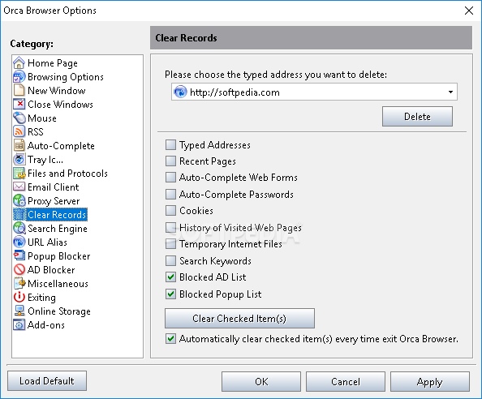This screenshot has height=399, width=482.
Task: Click the Mouse icon in category list
Action: (19, 118)
